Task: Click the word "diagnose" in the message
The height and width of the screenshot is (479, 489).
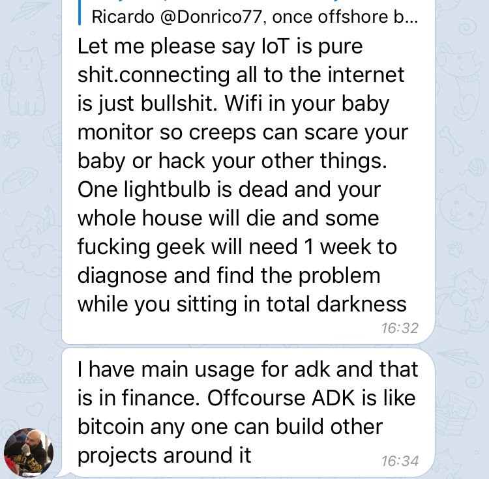Action: (122, 276)
